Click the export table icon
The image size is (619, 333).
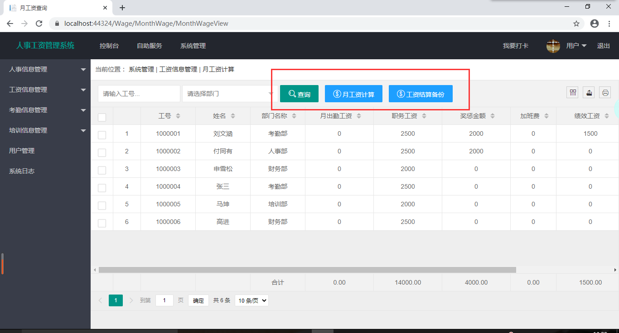[589, 93]
